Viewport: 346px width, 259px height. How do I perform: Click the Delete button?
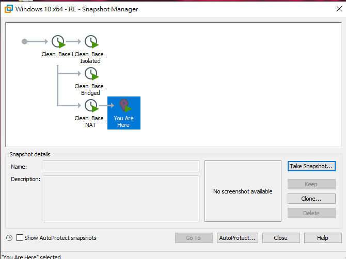click(x=311, y=213)
